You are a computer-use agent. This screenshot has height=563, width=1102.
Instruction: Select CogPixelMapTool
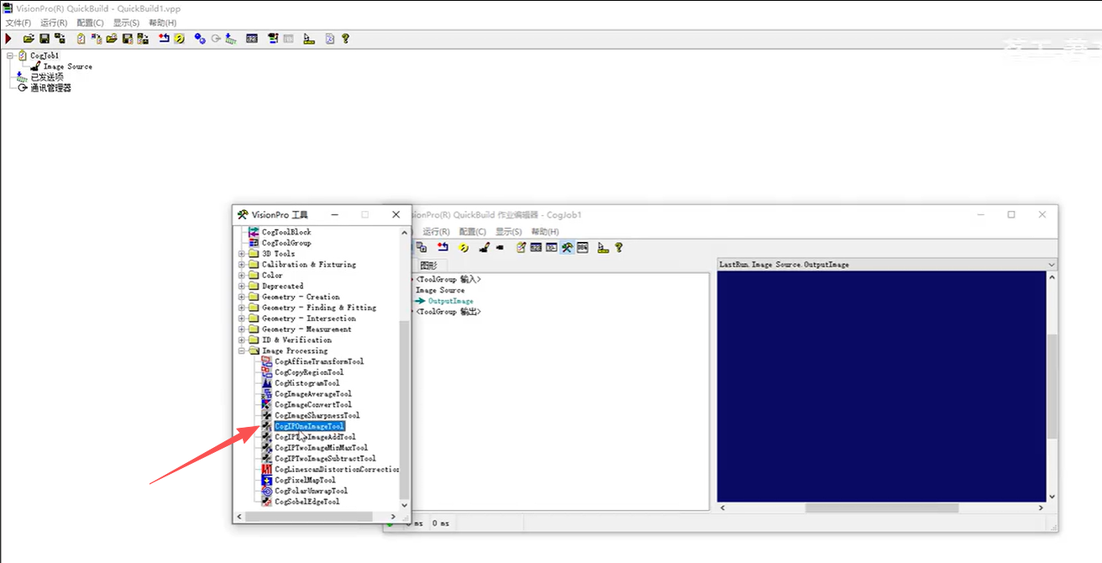[305, 481]
